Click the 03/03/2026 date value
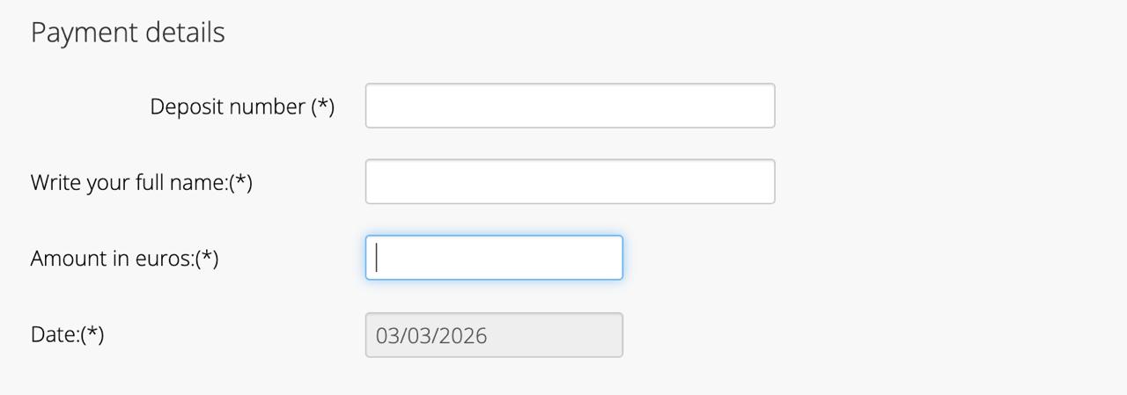 (x=431, y=335)
